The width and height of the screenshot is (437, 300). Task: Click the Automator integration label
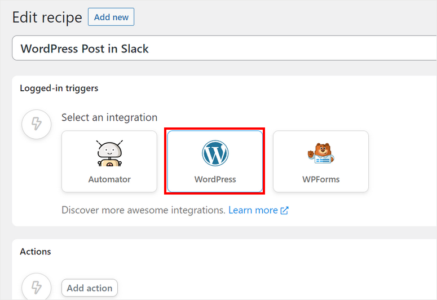click(x=109, y=179)
